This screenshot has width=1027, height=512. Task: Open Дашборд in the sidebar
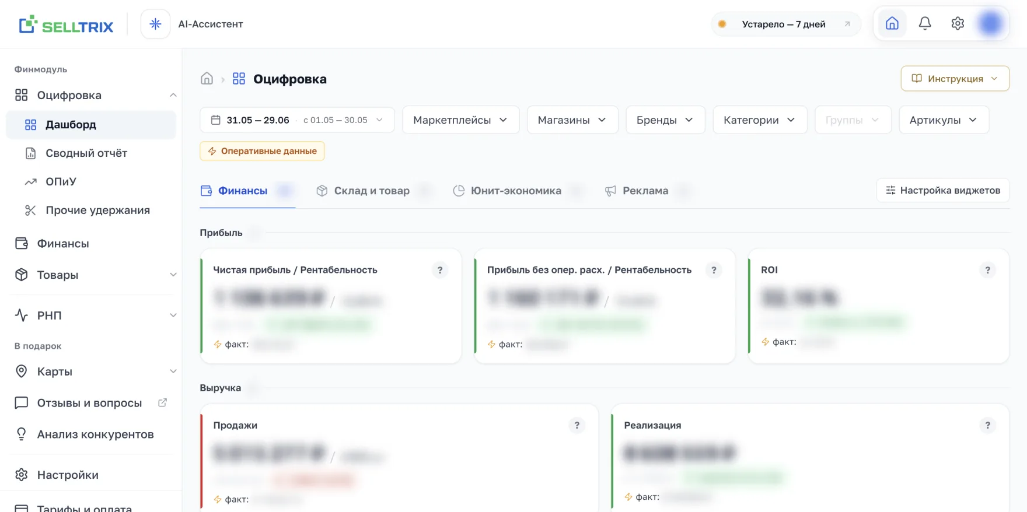[x=91, y=125]
